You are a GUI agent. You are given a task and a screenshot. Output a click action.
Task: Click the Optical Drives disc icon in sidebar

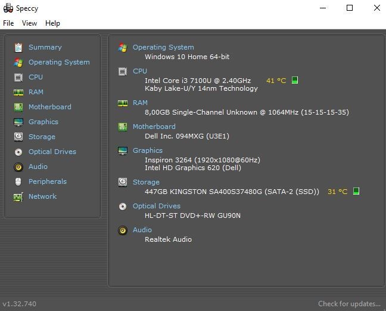tap(18, 152)
